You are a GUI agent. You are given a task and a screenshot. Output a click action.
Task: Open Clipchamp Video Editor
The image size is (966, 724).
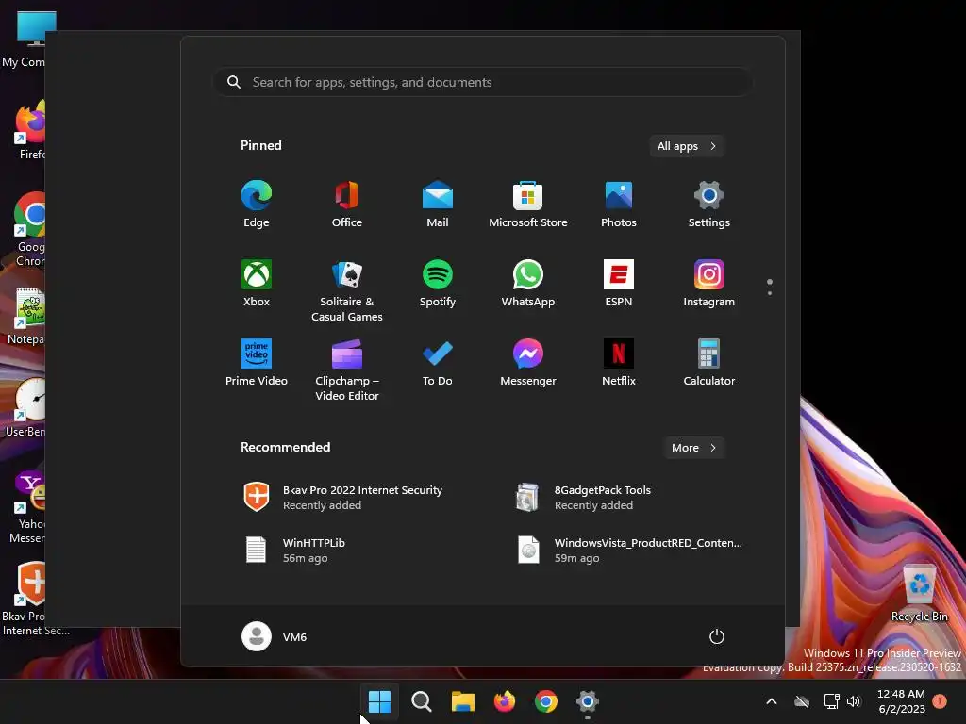347,370
